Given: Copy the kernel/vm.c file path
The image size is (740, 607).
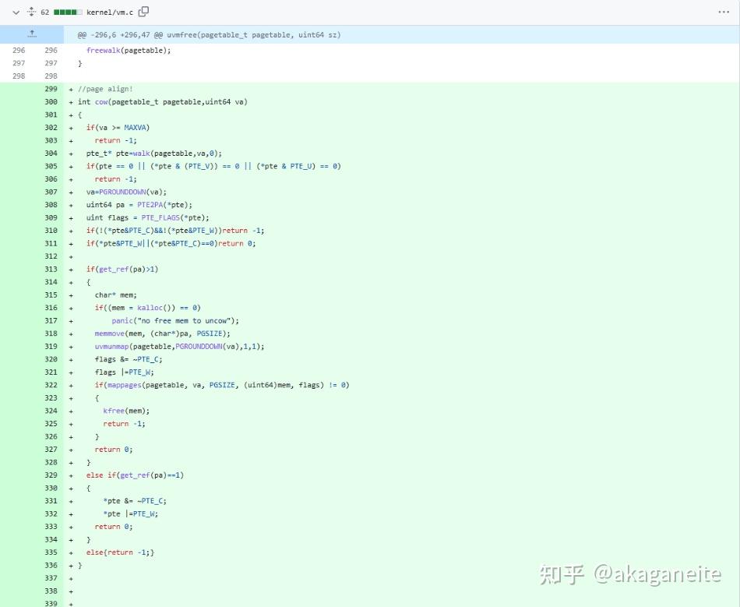Looking at the screenshot, I should [x=143, y=12].
